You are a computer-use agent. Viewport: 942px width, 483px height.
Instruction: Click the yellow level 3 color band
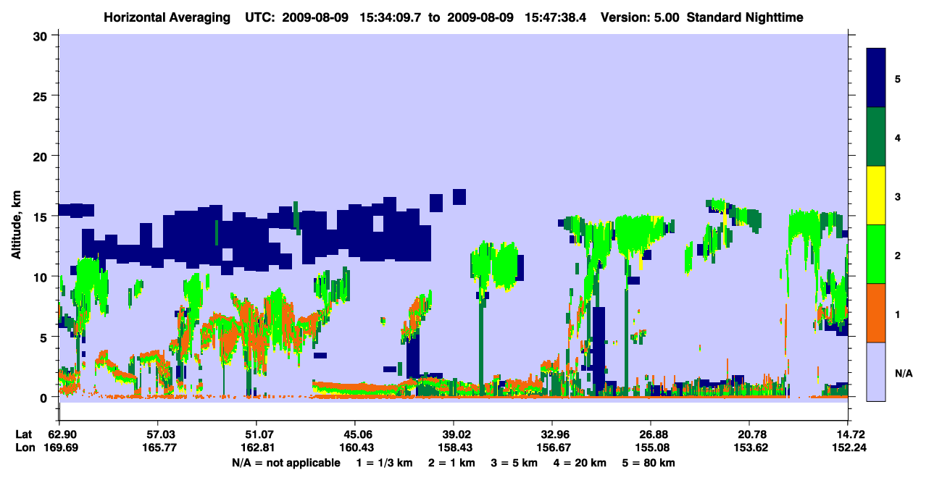click(x=876, y=196)
